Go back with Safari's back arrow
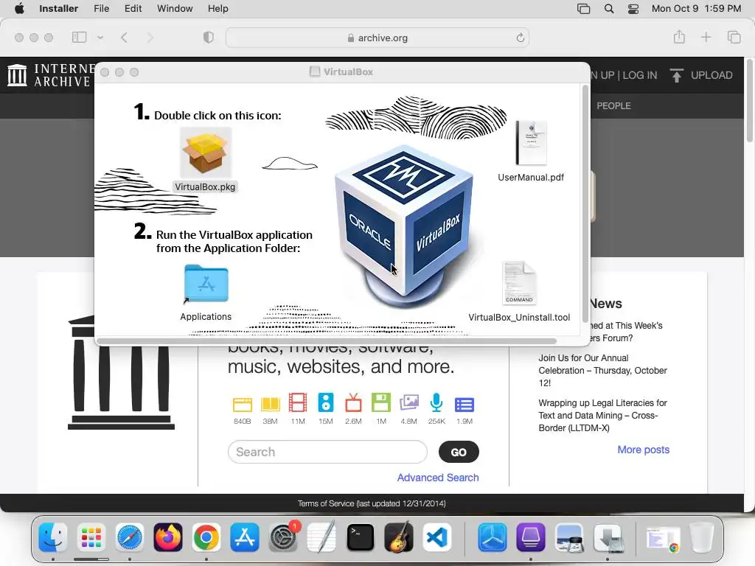Viewport: 755px width, 566px height. pyautogui.click(x=124, y=38)
